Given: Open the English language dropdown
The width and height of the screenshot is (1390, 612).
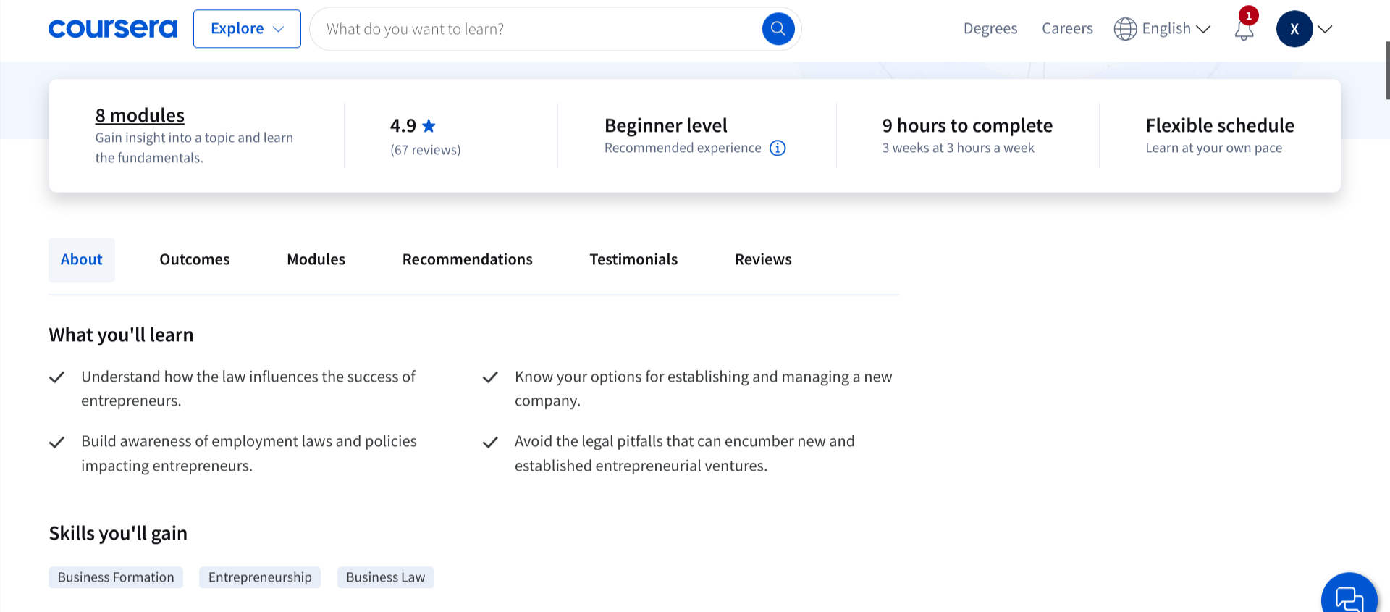Looking at the screenshot, I should [x=1176, y=29].
